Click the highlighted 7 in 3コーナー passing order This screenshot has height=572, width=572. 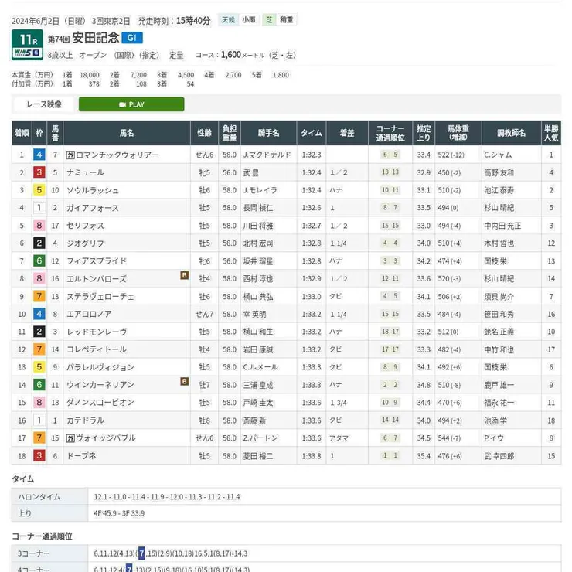pyautogui.click(x=141, y=553)
